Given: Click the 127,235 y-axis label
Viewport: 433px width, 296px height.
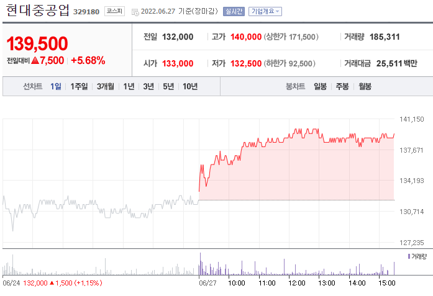Looking at the screenshot, I should [411, 243].
